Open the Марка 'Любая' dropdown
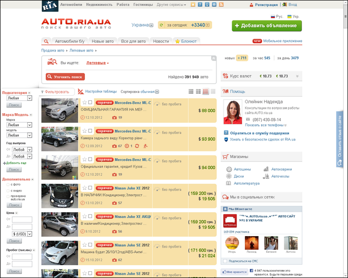 point(20,125)
